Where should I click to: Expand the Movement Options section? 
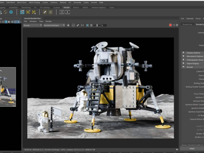tap(194, 56)
